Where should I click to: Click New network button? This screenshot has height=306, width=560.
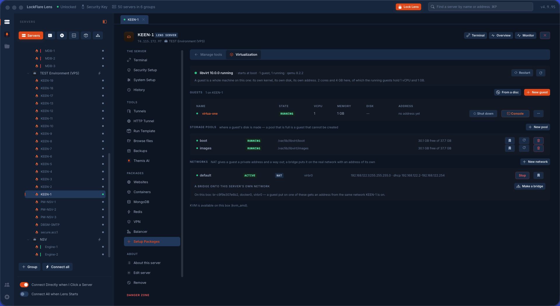[x=535, y=162]
